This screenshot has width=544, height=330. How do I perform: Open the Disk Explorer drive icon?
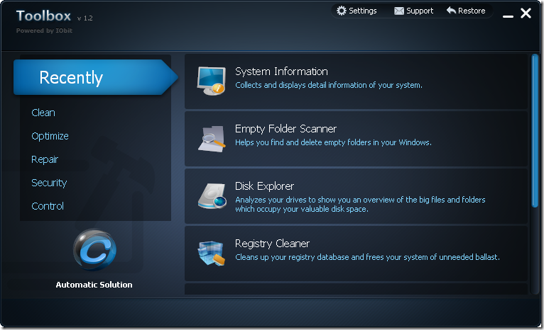212,196
